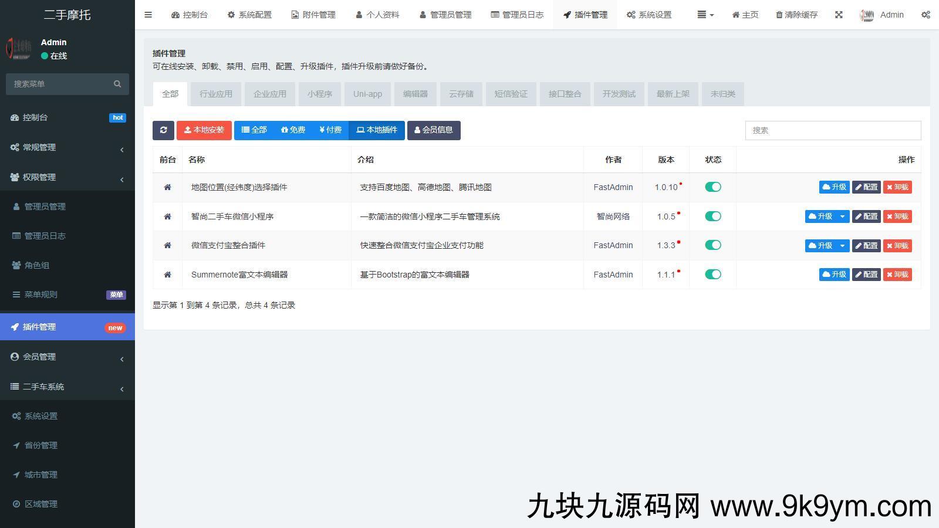Image resolution: width=939 pixels, height=528 pixels.
Task: Toggle the Summernote富文本编辑器 status switch
Action: point(712,274)
